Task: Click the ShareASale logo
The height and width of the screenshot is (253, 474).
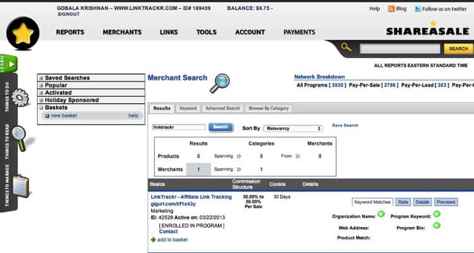Action: point(427,28)
